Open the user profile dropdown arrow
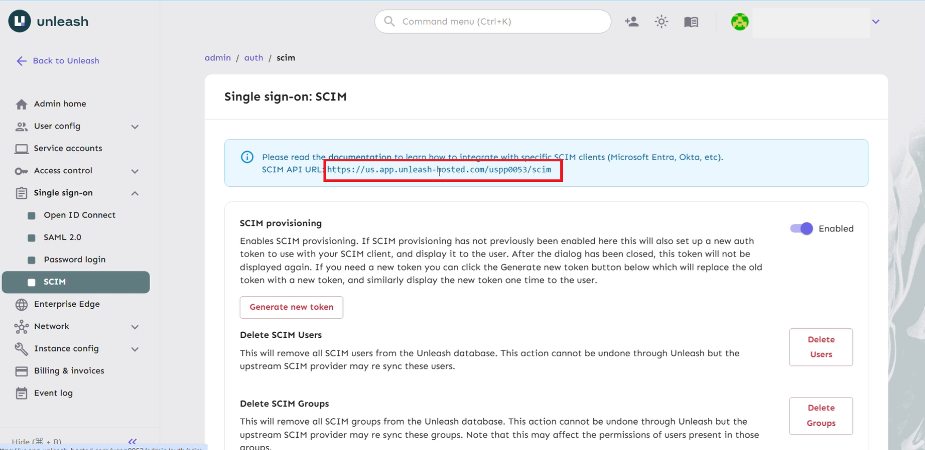The image size is (925, 450). [875, 22]
